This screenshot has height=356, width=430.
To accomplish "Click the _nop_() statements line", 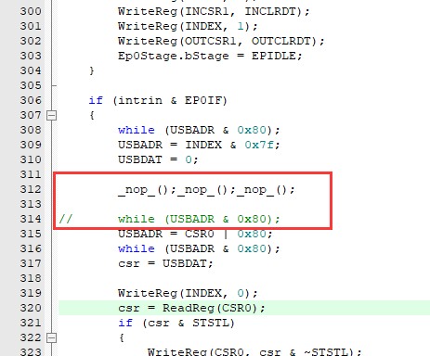I will pyautogui.click(x=206, y=189).
